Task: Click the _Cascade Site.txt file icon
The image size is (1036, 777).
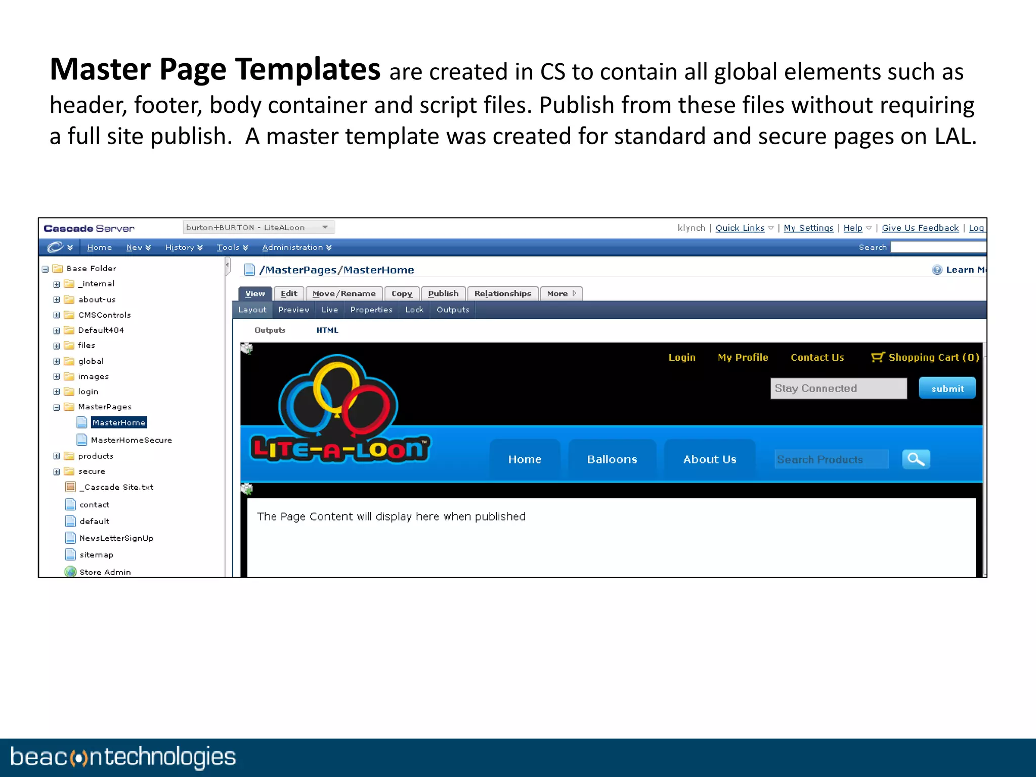Action: coord(71,487)
